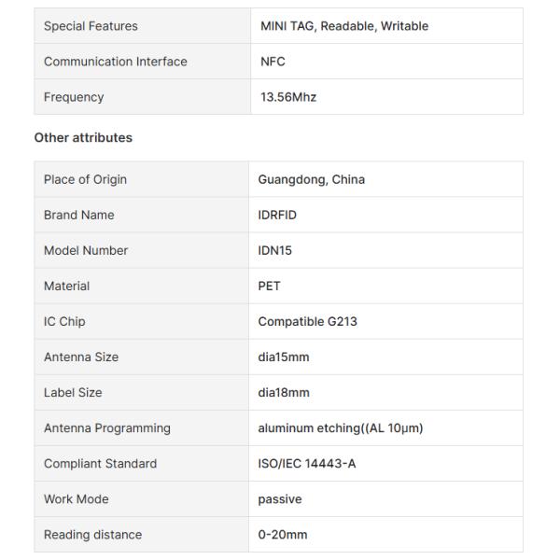
Task: Click the 'Other attributes' heading
Action: click(x=83, y=137)
